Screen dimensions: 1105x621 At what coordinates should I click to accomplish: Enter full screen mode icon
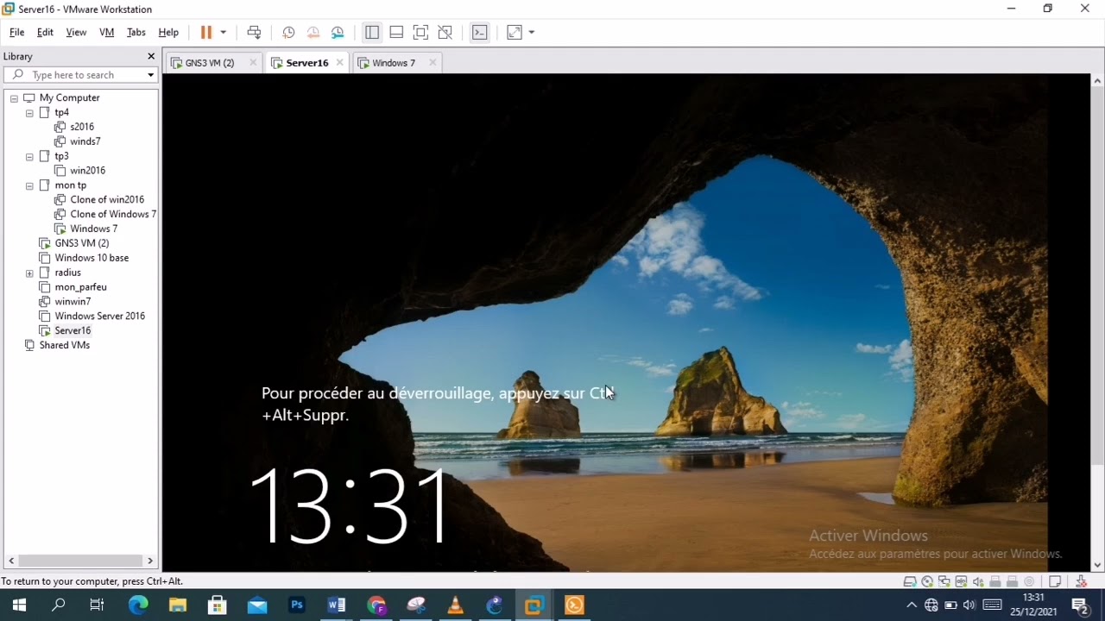click(420, 32)
